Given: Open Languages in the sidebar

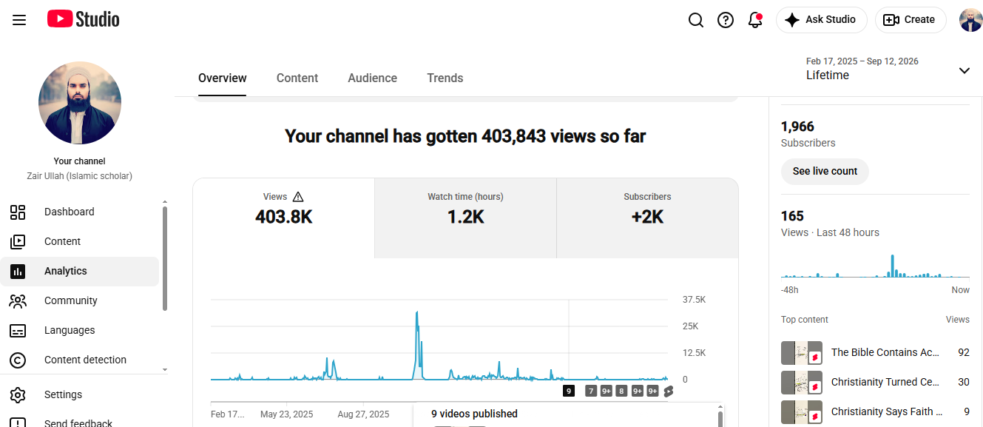Looking at the screenshot, I should [x=80, y=331].
